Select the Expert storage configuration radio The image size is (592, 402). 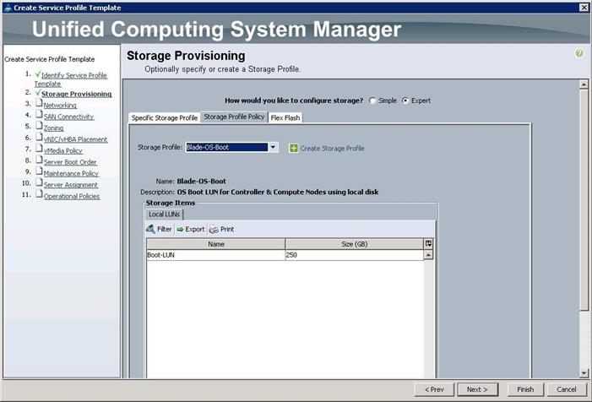(x=405, y=100)
